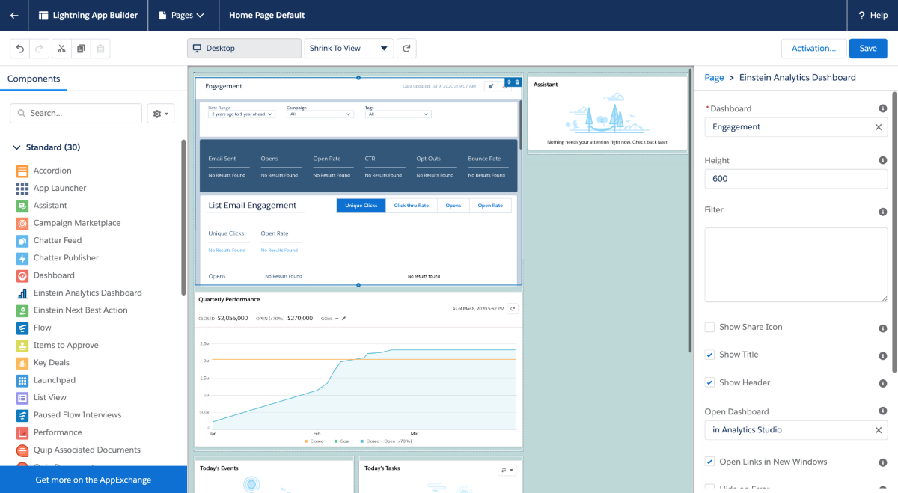Refresh the canvas view
The height and width of the screenshot is (493, 898).
coord(406,49)
